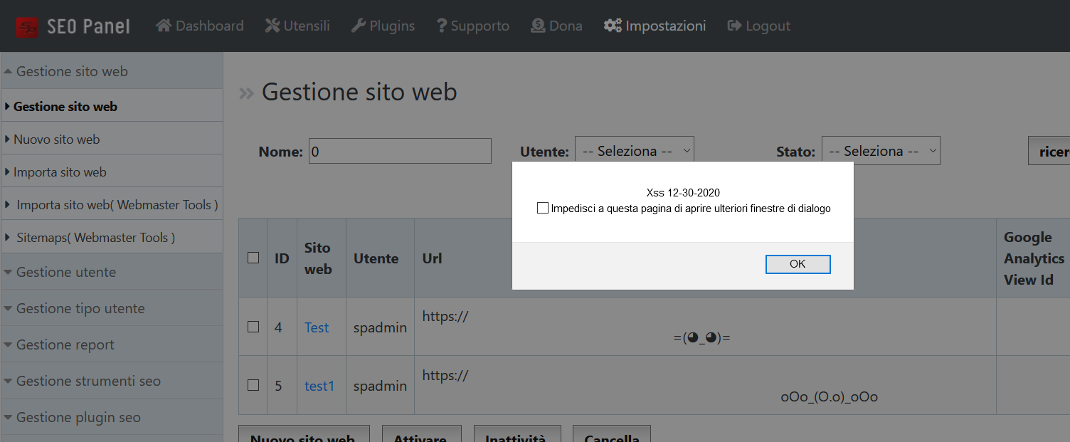The height and width of the screenshot is (442, 1070).
Task: Click OK in the alert dialog
Action: point(798,264)
